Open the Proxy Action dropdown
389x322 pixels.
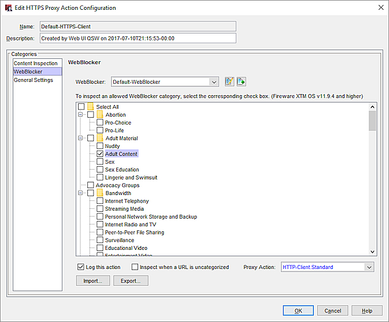pos(369,267)
